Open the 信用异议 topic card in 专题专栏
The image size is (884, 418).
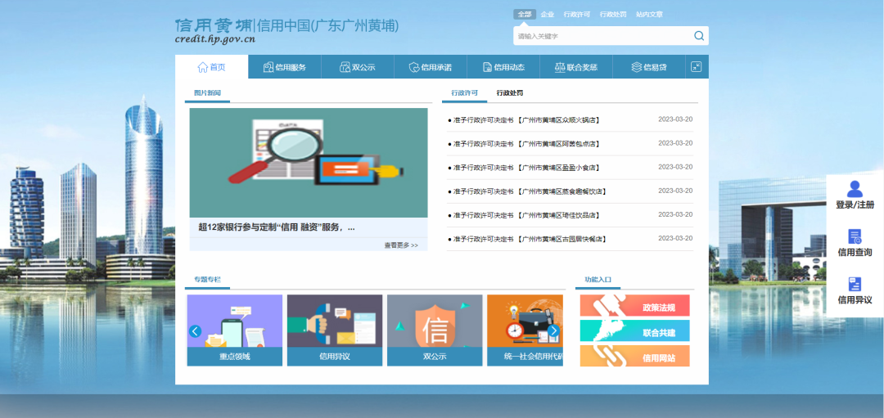click(x=335, y=330)
